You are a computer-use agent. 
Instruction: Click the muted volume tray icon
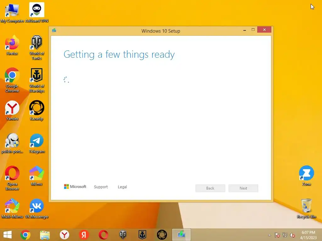pos(292,235)
